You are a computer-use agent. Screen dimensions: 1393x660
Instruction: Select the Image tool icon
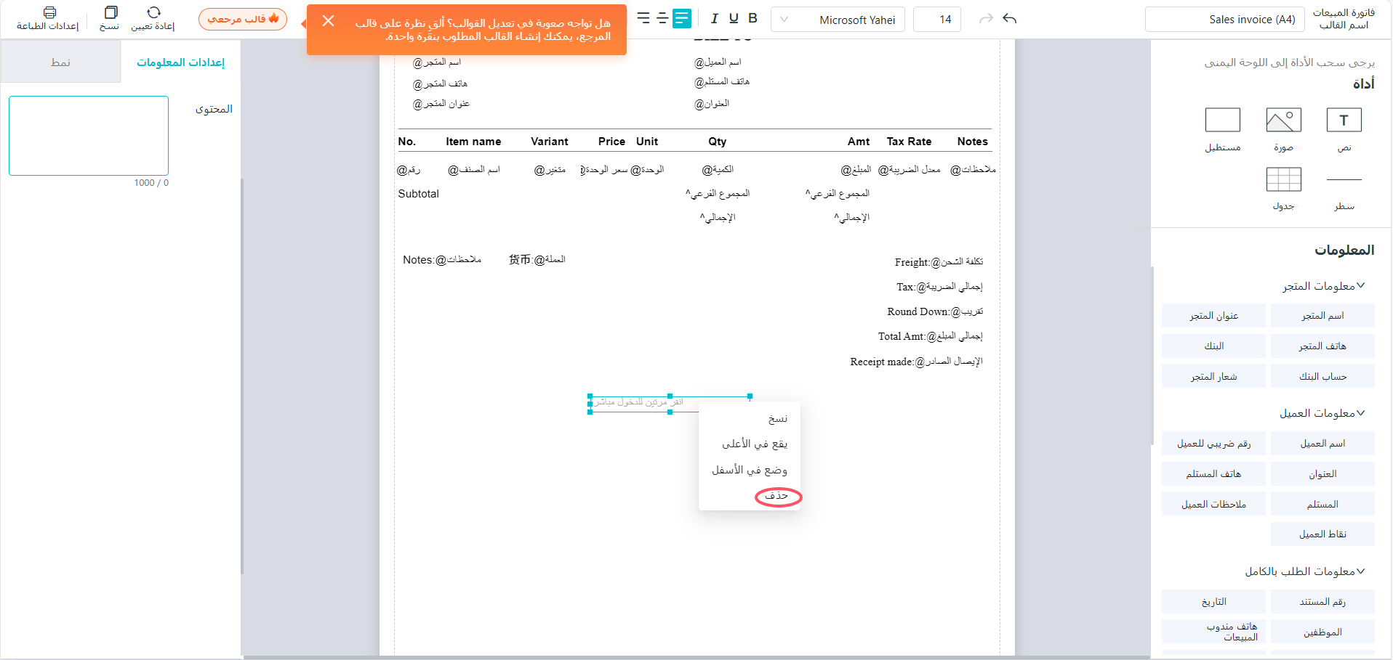tap(1283, 120)
